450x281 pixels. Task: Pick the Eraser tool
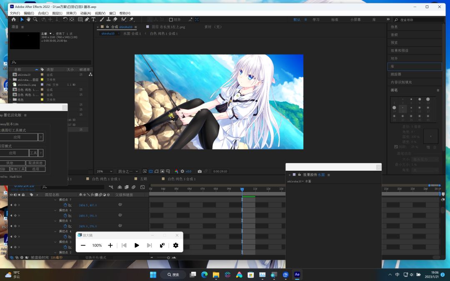click(x=115, y=20)
